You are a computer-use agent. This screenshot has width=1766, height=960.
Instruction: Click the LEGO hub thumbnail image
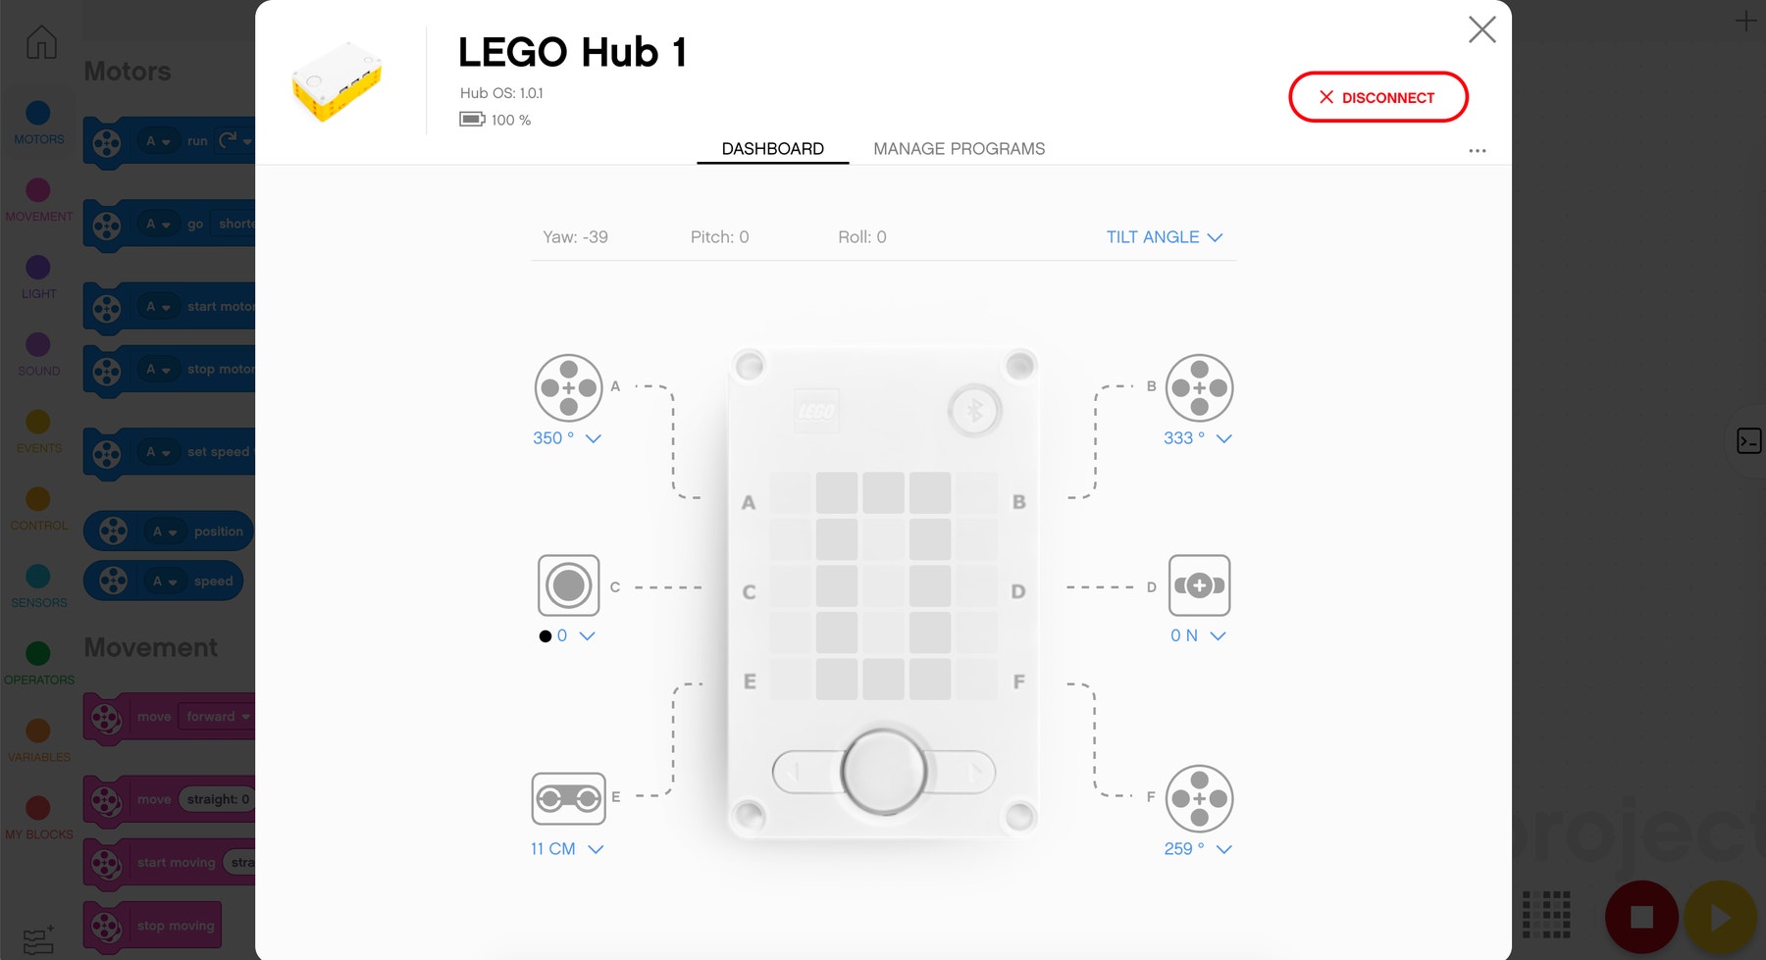337,81
